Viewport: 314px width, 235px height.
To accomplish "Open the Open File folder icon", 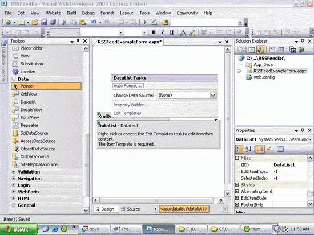I will 35,22.
